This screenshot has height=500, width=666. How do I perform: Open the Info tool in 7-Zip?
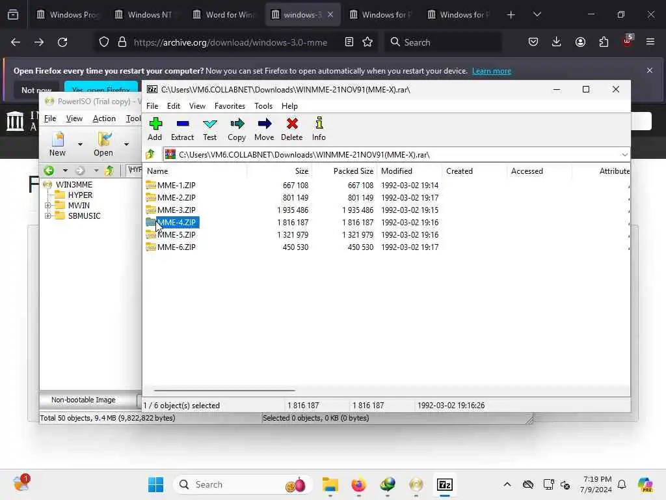(319, 130)
